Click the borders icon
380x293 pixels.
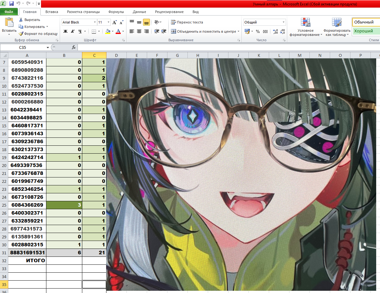(x=94, y=31)
